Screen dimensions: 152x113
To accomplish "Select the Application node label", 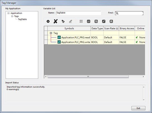I will [x=16, y=13].
